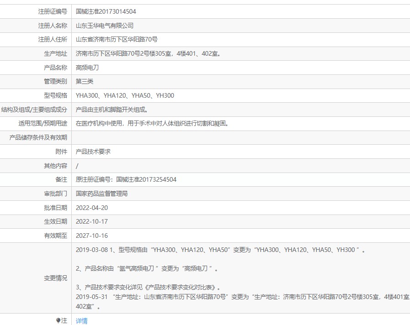Click expiry date 2027-10-16
The image size is (410, 325).
(x=92, y=236)
